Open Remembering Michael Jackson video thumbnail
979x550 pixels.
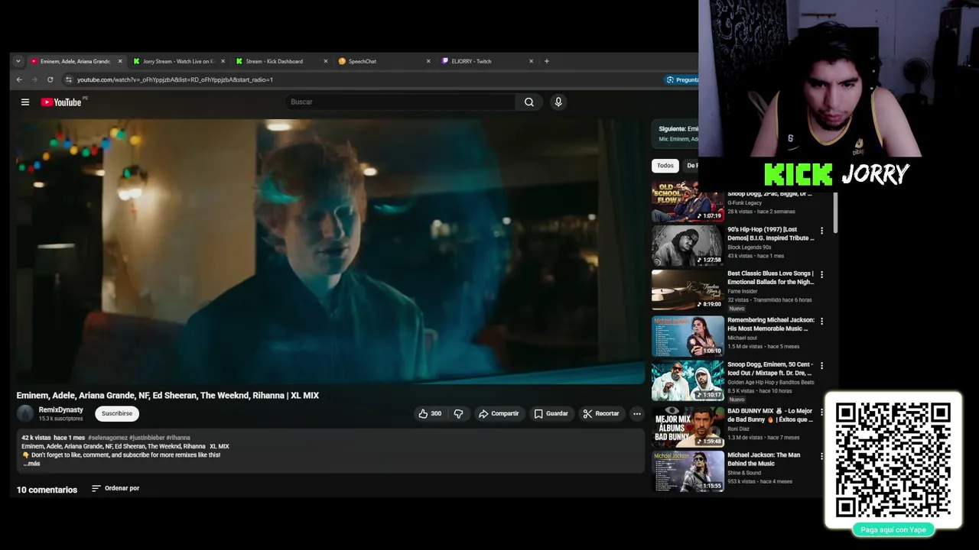(x=688, y=336)
